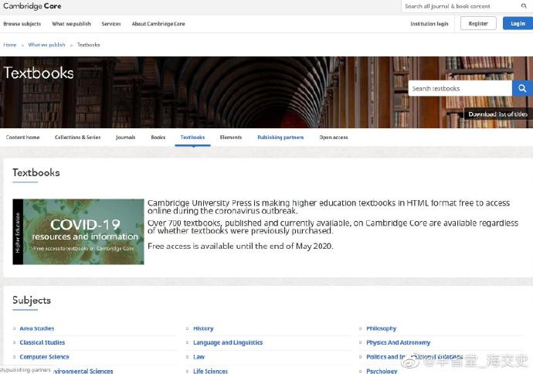Viewport: 533px width, 374px height.
Task: Open Life Sciences subject link
Action: click(210, 371)
